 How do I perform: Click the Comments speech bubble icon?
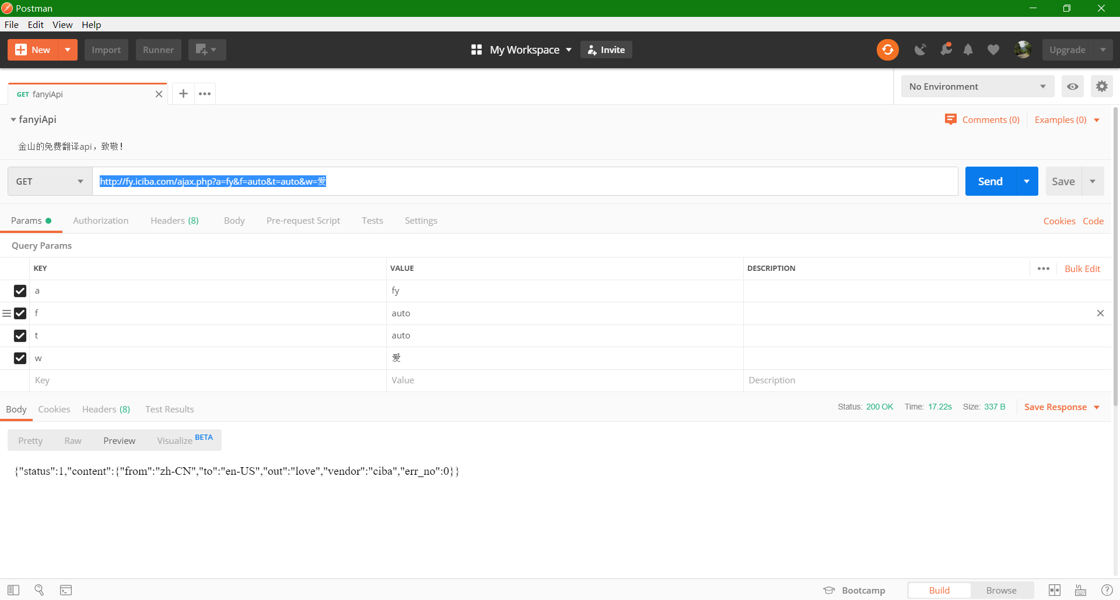point(951,119)
